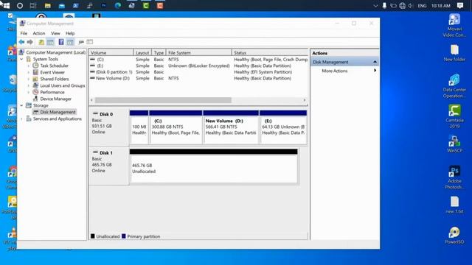
Task: Expand the Performance node
Action: point(29,92)
